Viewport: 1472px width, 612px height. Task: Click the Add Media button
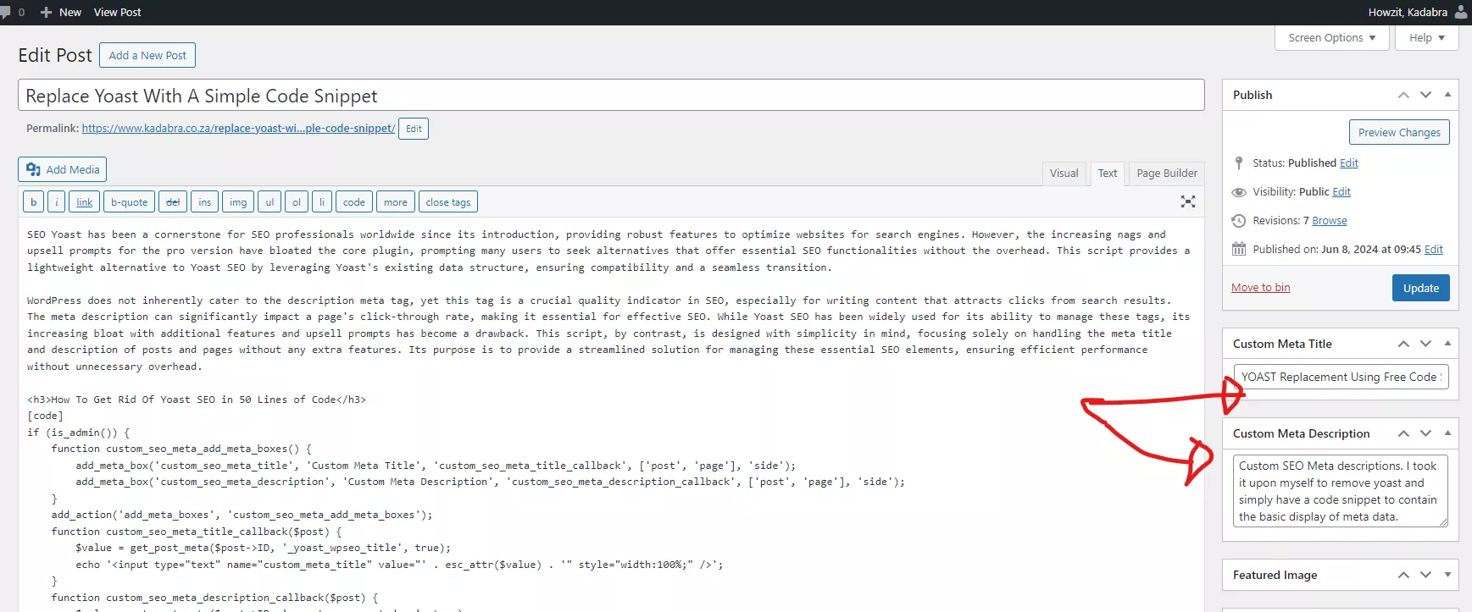(x=63, y=169)
